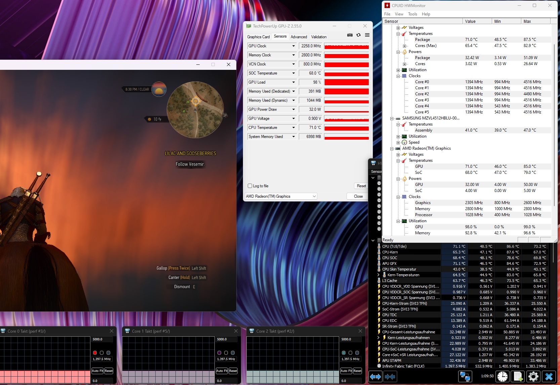This screenshot has height=385, width=560.
Task: Click Auto Fit in Core 0 Takt graph
Action: coord(97,371)
